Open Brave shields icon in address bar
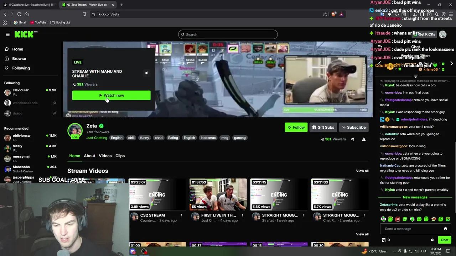 333,14
